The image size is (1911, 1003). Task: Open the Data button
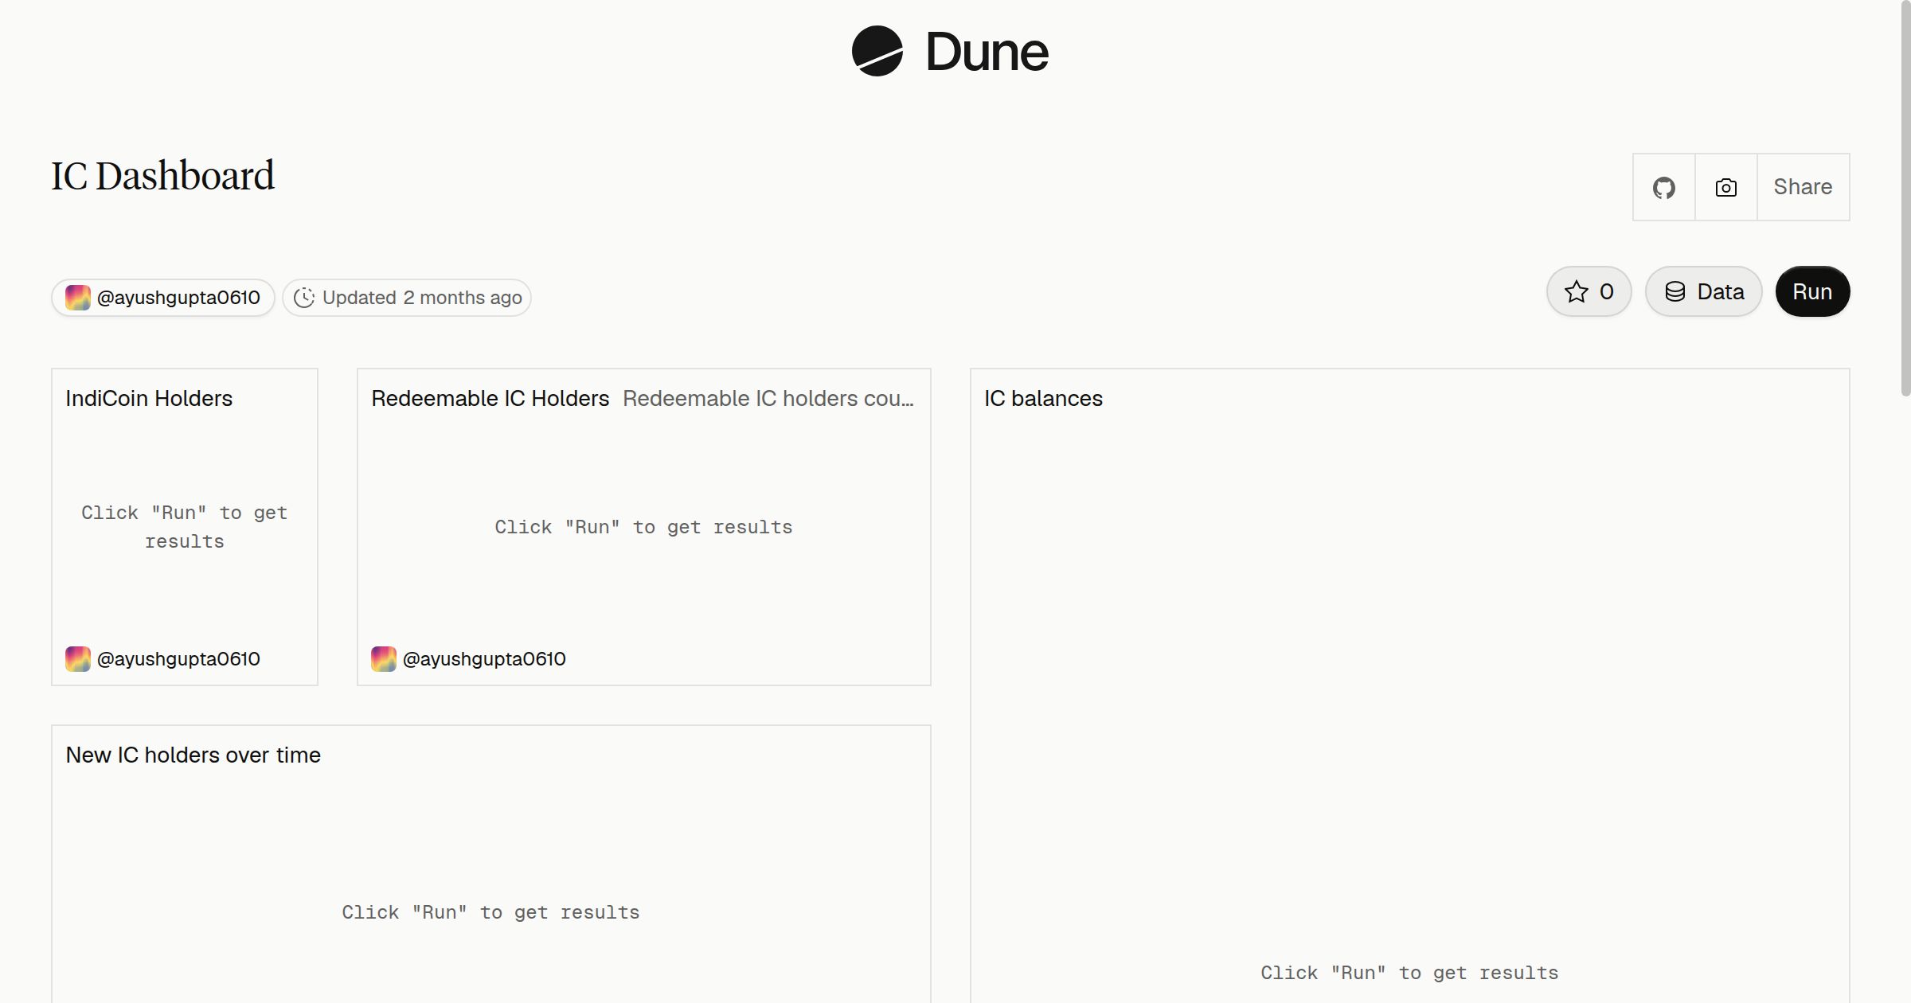point(1703,291)
